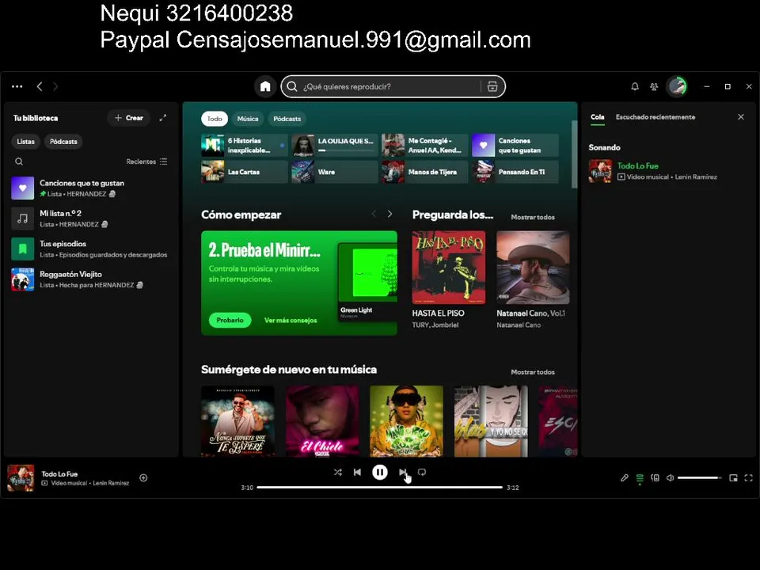Select the Todo filter chip
Viewport: 760px width, 570px height.
pyautogui.click(x=215, y=119)
